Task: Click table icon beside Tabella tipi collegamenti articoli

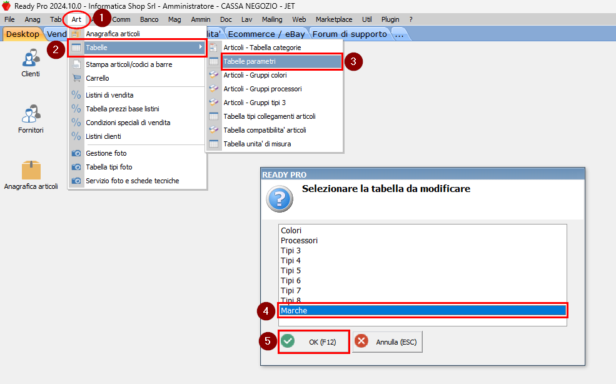Action: 214,116
